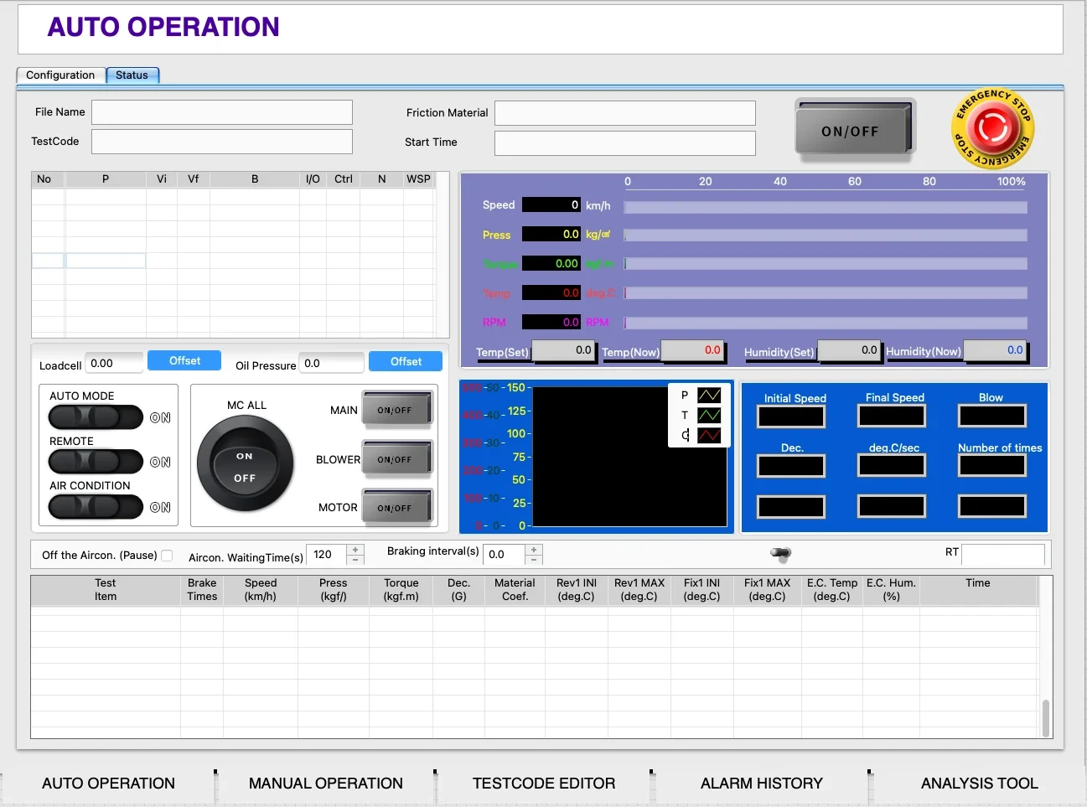Viewport: 1087px width, 807px height.
Task: Click the yellow P trace legend icon
Action: click(x=709, y=395)
